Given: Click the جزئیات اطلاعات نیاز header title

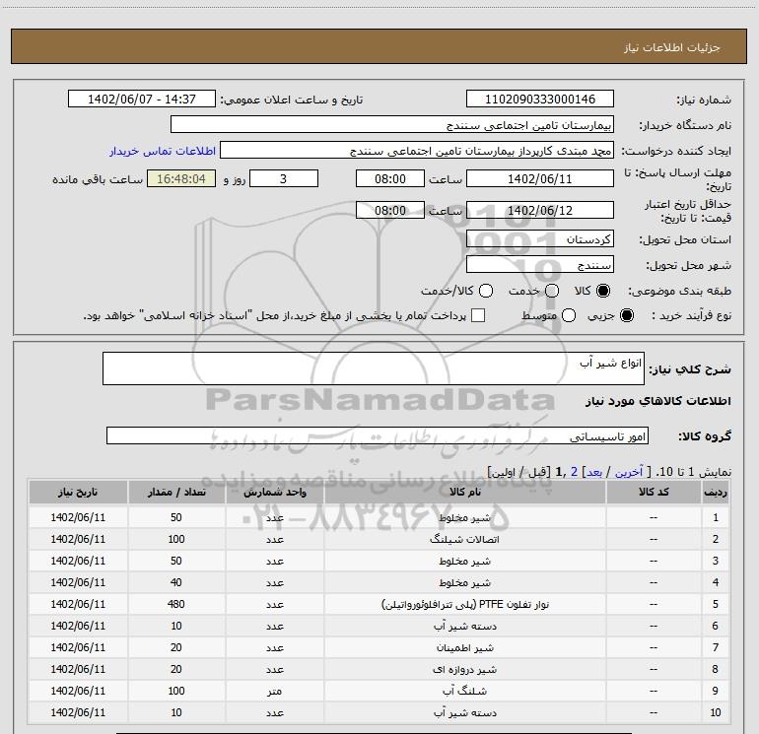Looking at the screenshot, I should (672, 47).
